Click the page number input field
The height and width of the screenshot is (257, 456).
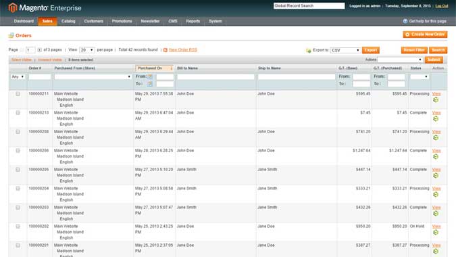click(30, 50)
